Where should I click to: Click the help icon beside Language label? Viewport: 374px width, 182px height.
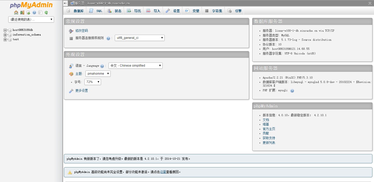(102, 66)
